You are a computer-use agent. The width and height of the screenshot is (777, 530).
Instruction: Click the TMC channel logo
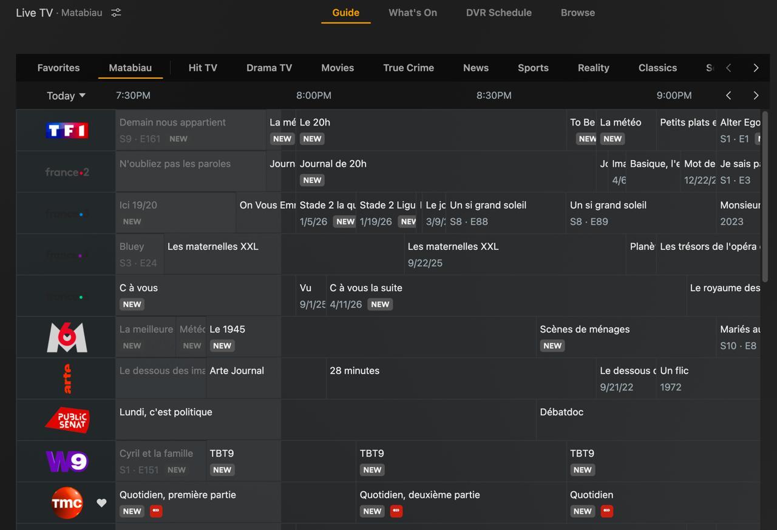(67, 503)
